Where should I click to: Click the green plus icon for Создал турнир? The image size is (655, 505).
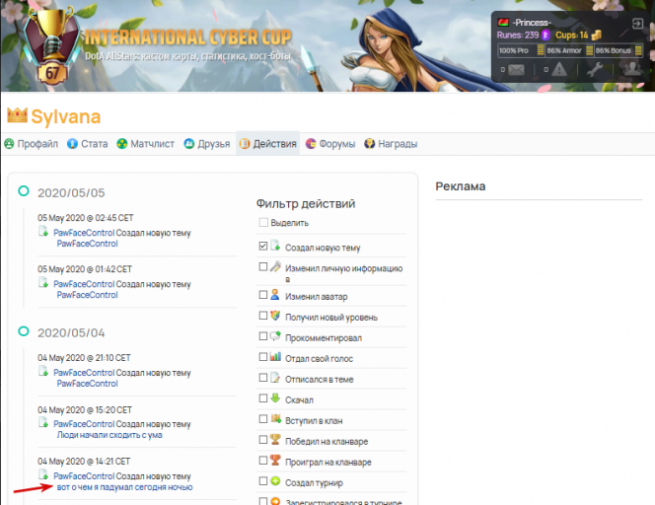[x=275, y=480]
